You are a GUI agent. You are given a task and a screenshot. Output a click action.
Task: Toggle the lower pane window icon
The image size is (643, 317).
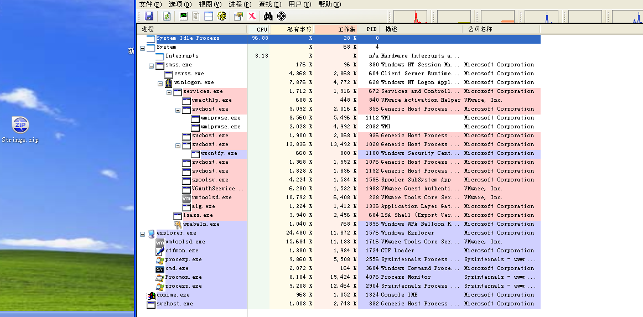(x=209, y=16)
